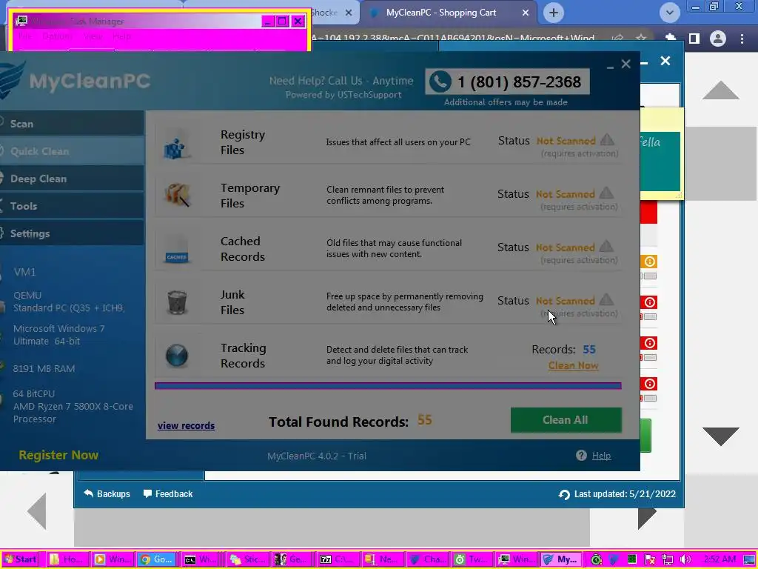
Task: Click the left navigation arrow at the bottom
Action: (x=37, y=511)
